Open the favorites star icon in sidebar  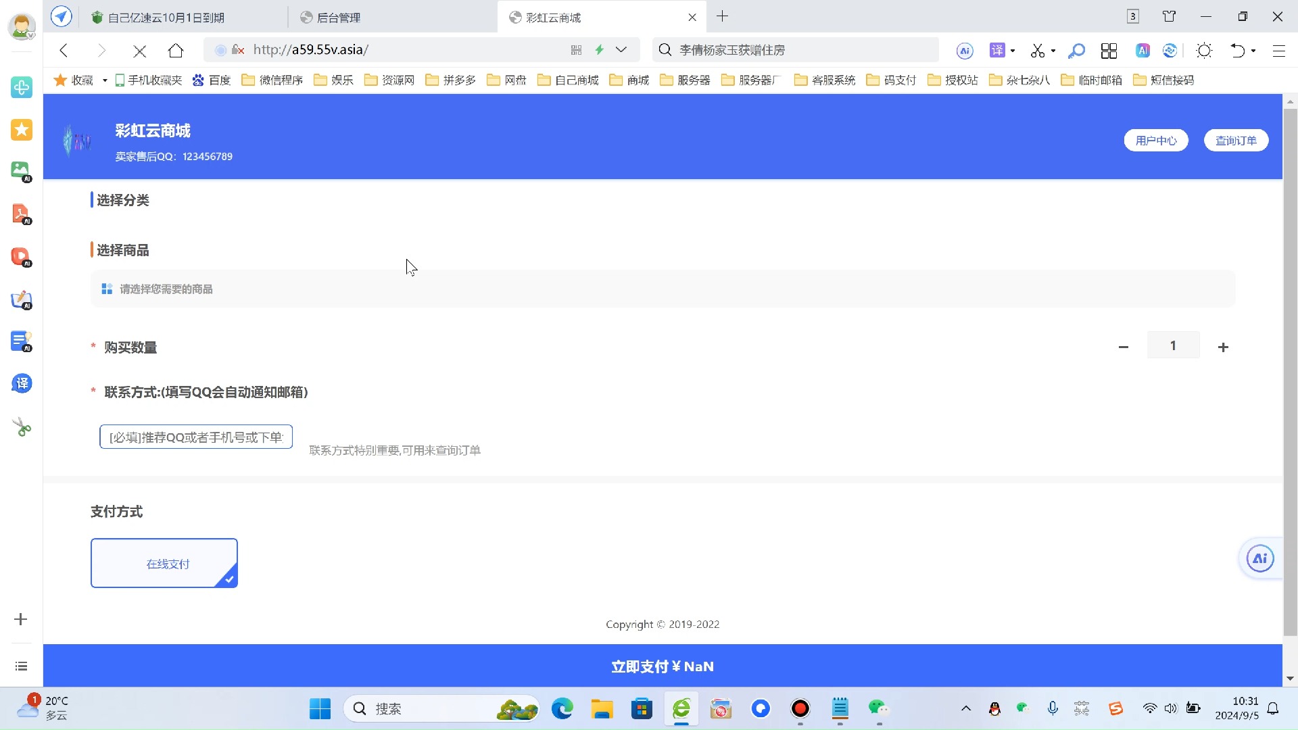click(22, 130)
